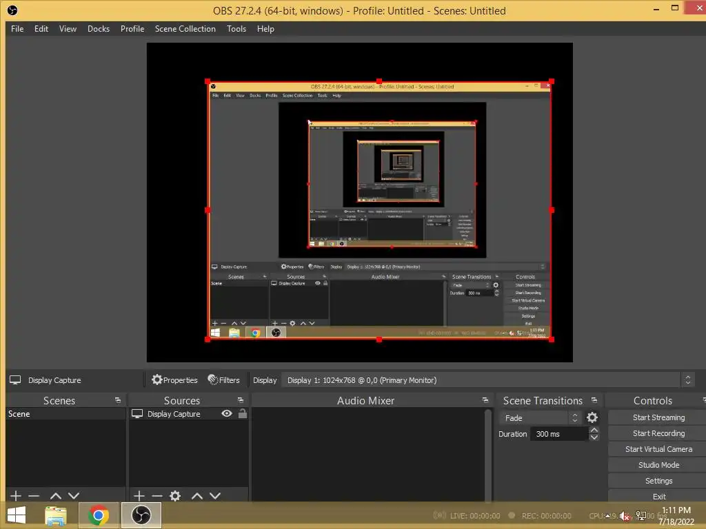Expand the Display monitor dropdown

tap(487, 380)
